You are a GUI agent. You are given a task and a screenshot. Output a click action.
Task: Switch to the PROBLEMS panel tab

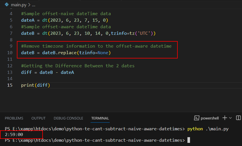pyautogui.click(x=14, y=118)
